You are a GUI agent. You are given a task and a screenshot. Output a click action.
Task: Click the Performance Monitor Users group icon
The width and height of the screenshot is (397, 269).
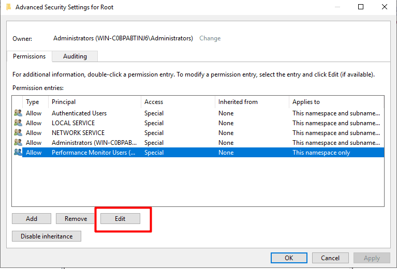pyautogui.click(x=18, y=152)
